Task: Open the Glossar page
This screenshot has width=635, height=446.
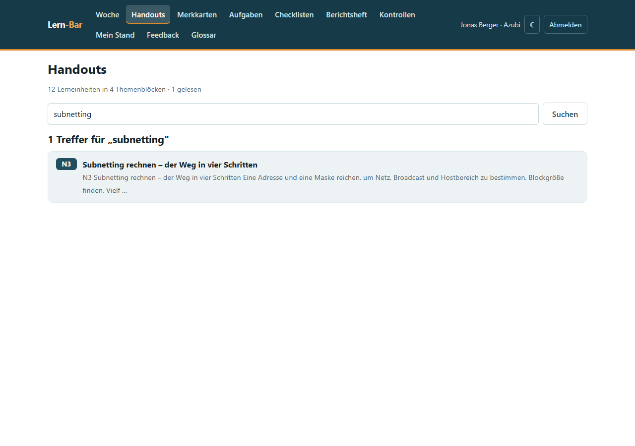Action: [x=204, y=35]
